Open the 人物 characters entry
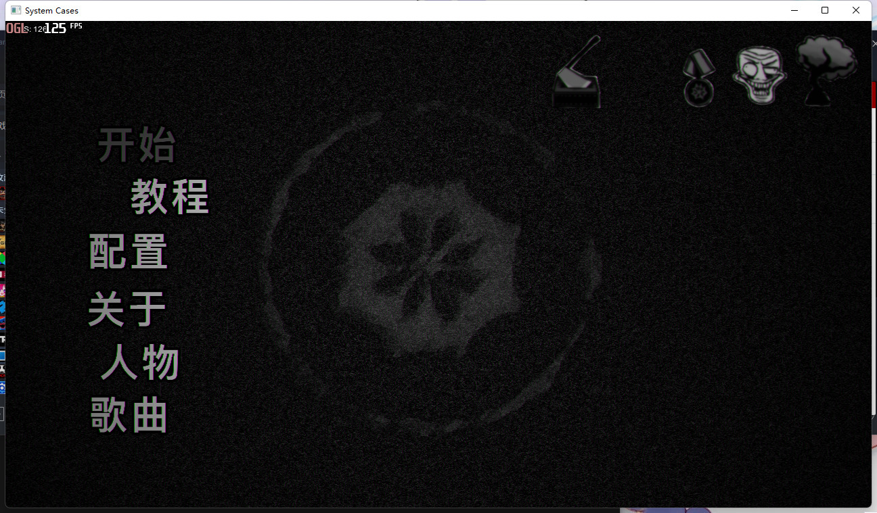 click(x=140, y=363)
